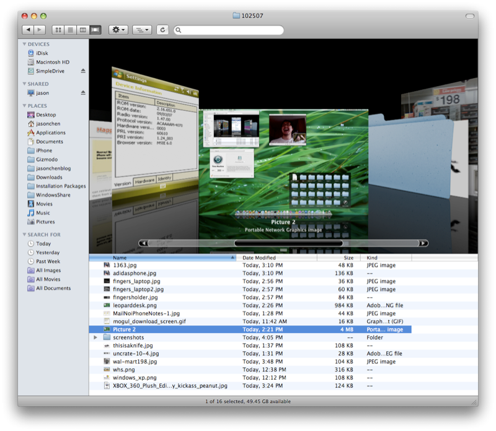Screen dimensions: 496x431
Task: Select 1363.jpg file row
Action: click(283, 265)
